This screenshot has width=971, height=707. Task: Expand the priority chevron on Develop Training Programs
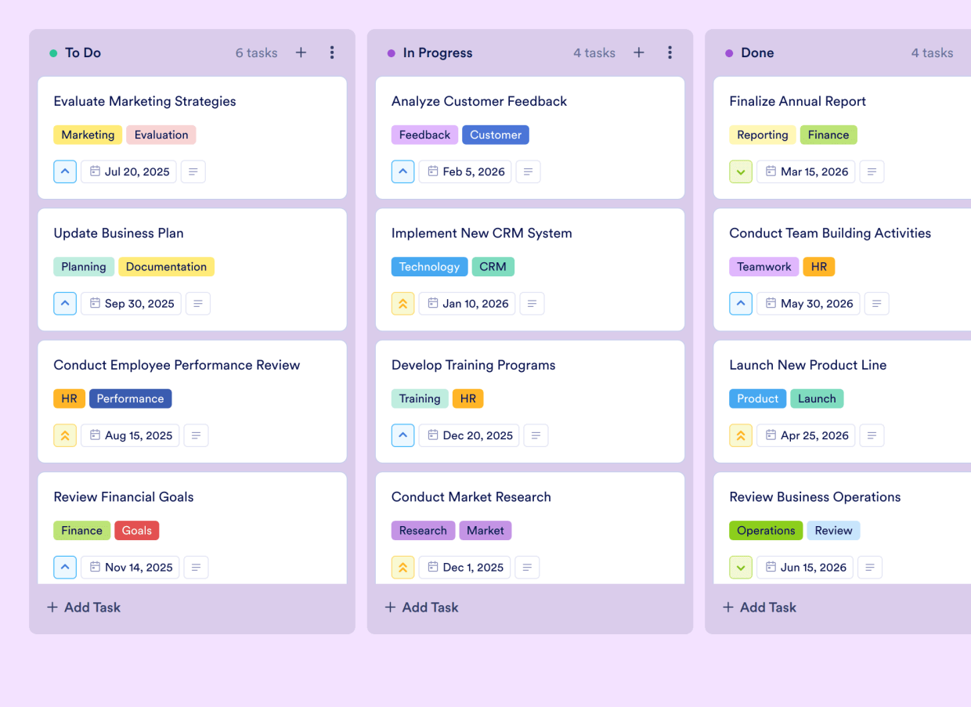click(x=402, y=435)
